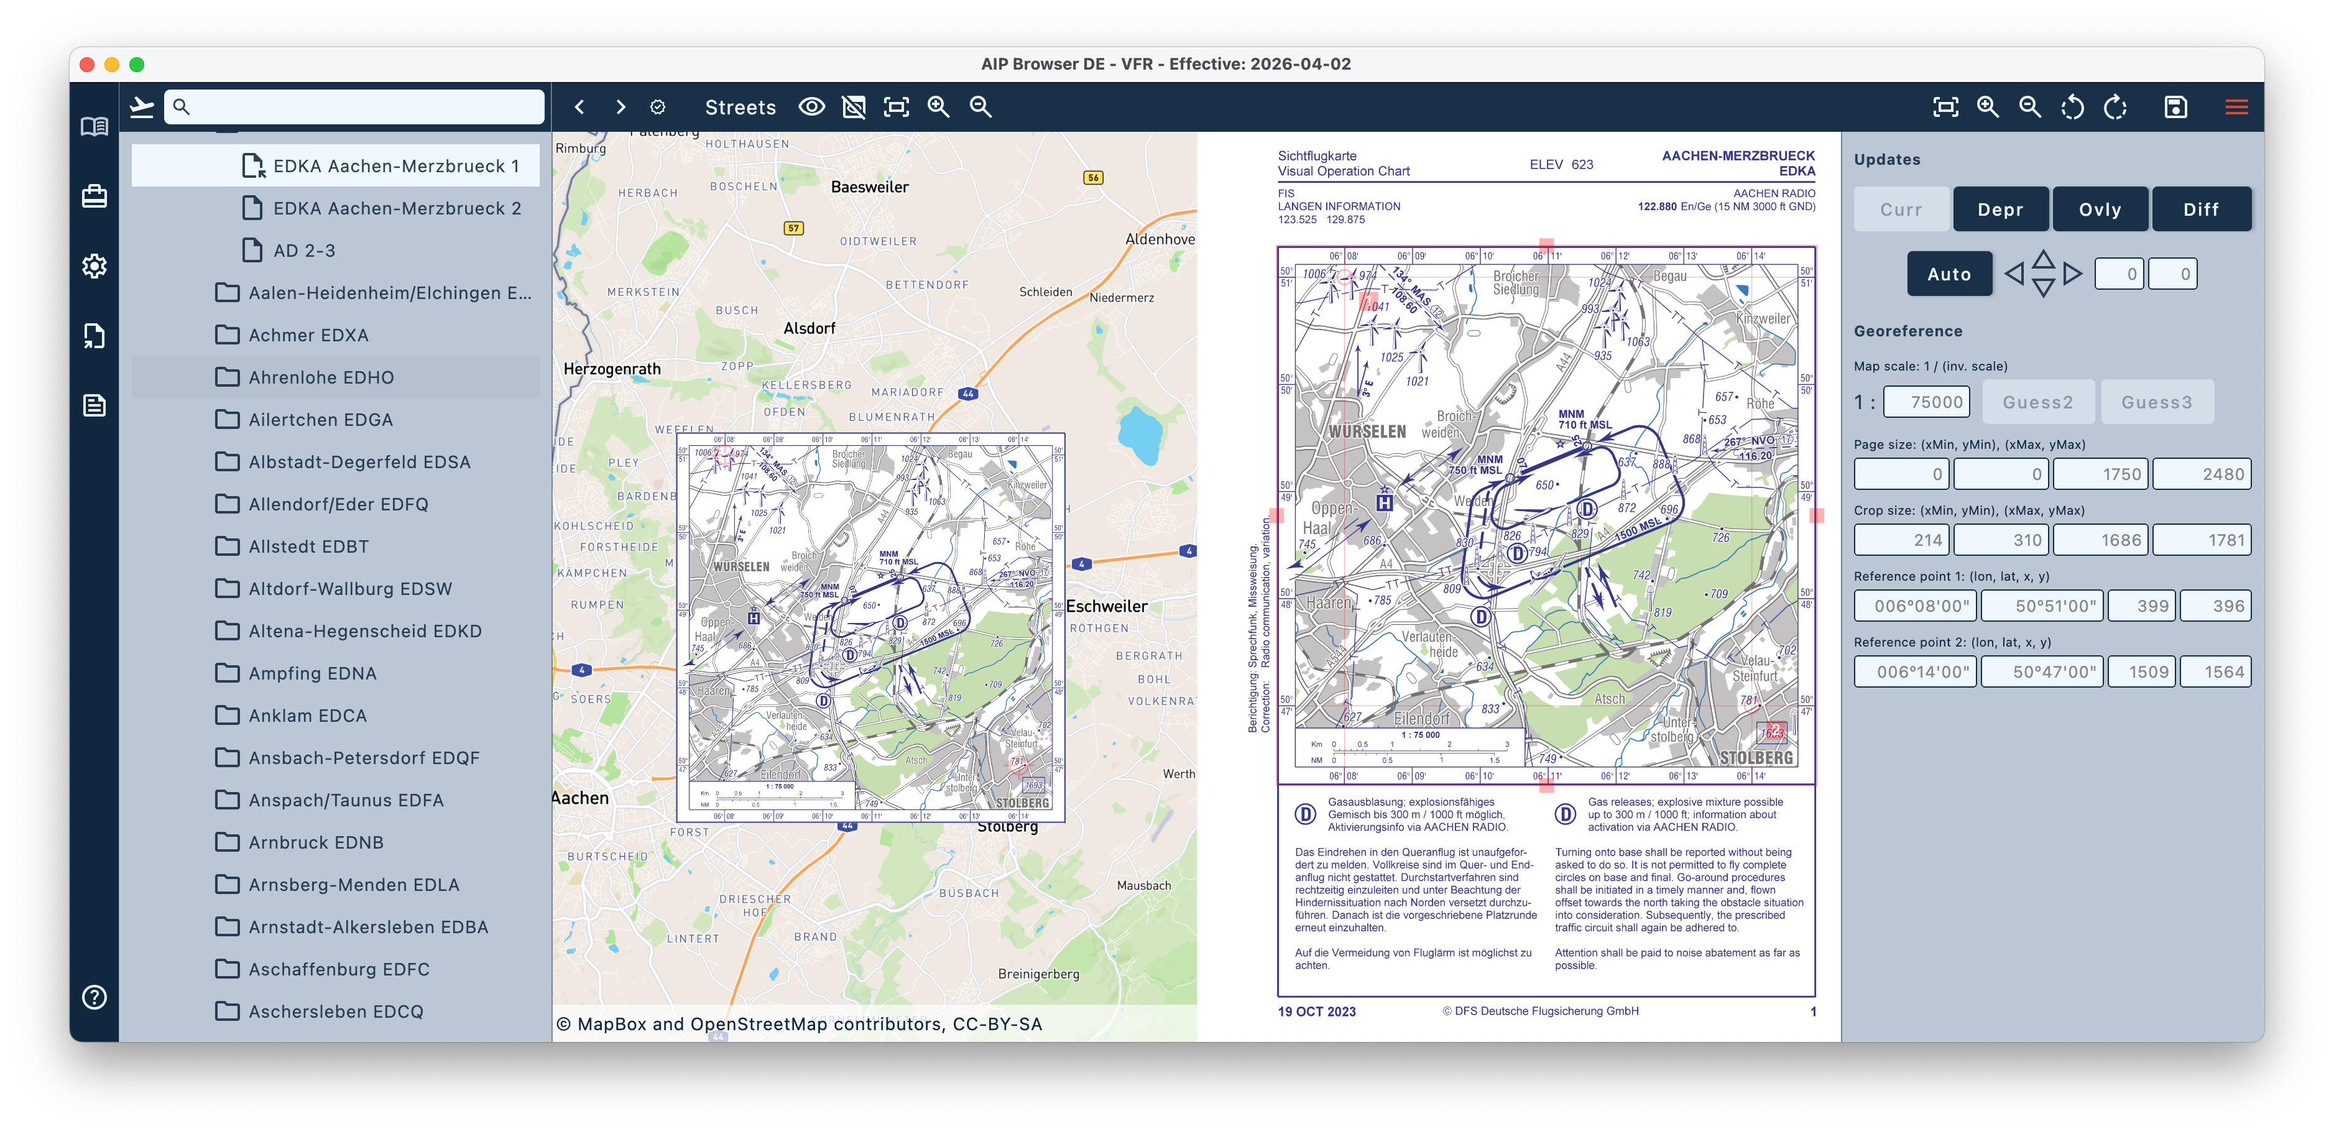Screen dimensions: 2334x1134
Task: Switch to the Ovly tab
Action: (2100, 210)
